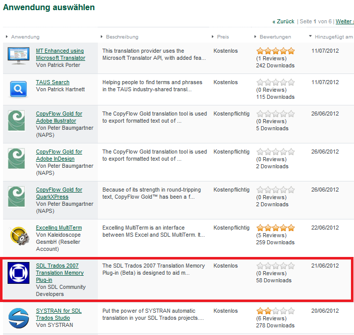
Task: Click the empty star rating for TAUS Search
Action: (275, 82)
